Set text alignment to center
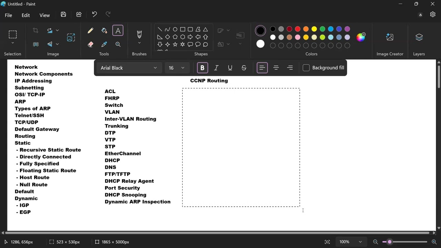This screenshot has height=248, width=441. tap(276, 68)
